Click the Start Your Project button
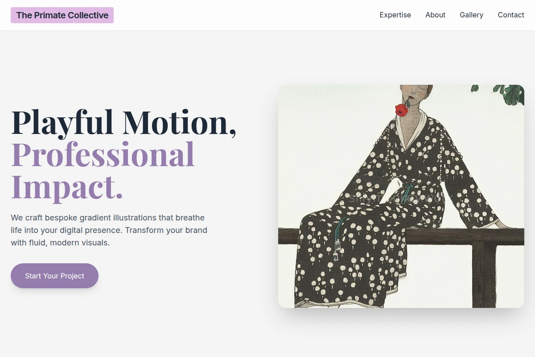535x357 pixels. (54, 276)
